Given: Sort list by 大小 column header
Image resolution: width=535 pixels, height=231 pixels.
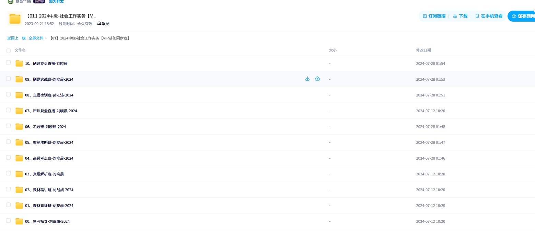Looking at the screenshot, I should [333, 50].
